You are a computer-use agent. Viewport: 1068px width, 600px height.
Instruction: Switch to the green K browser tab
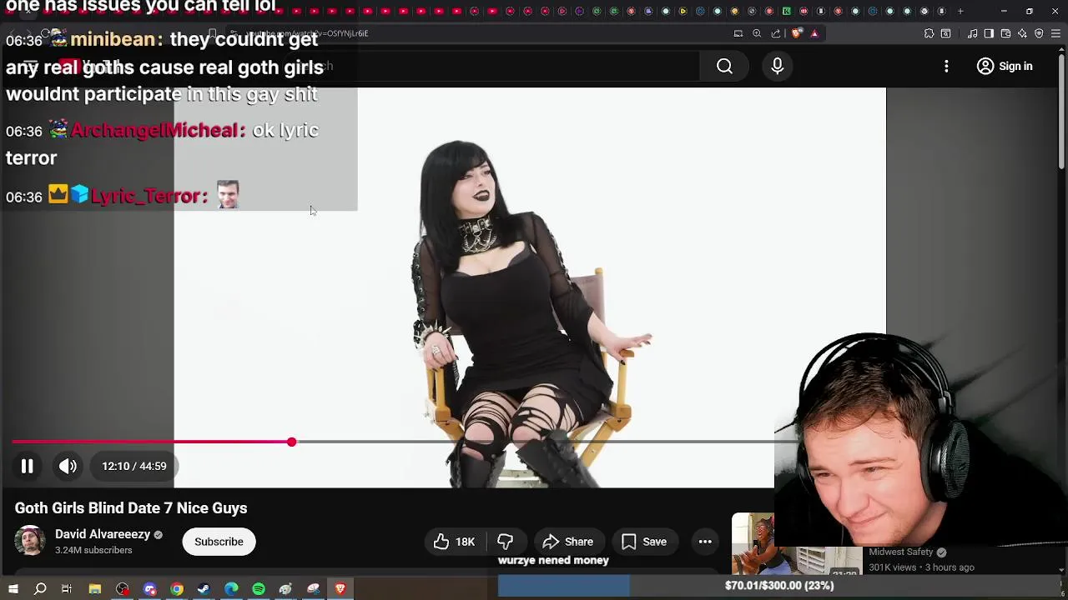pos(786,11)
